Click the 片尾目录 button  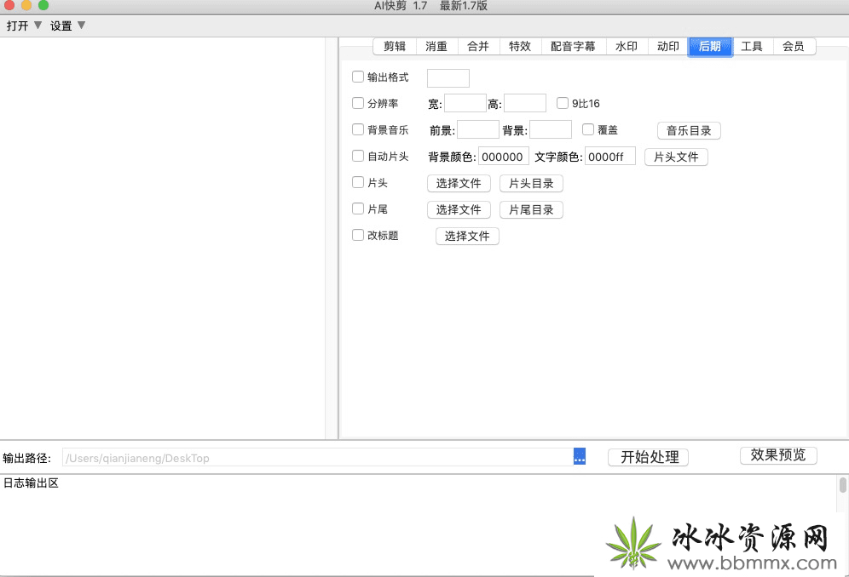point(531,210)
